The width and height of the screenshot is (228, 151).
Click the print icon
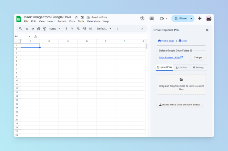coord(39,29)
